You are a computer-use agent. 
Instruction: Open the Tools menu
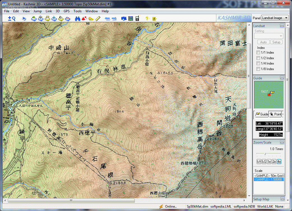click(77, 11)
